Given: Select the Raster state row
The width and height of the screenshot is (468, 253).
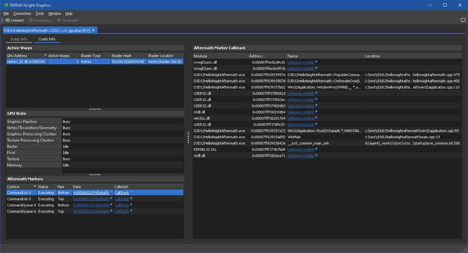Looking at the screenshot, I should pos(95,147).
